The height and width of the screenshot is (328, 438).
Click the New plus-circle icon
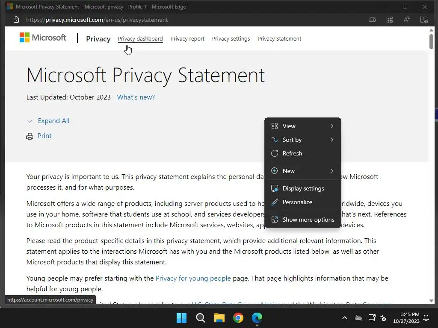(x=275, y=171)
